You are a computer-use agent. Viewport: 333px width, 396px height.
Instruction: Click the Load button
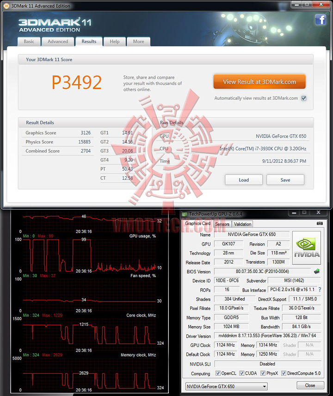(244, 180)
